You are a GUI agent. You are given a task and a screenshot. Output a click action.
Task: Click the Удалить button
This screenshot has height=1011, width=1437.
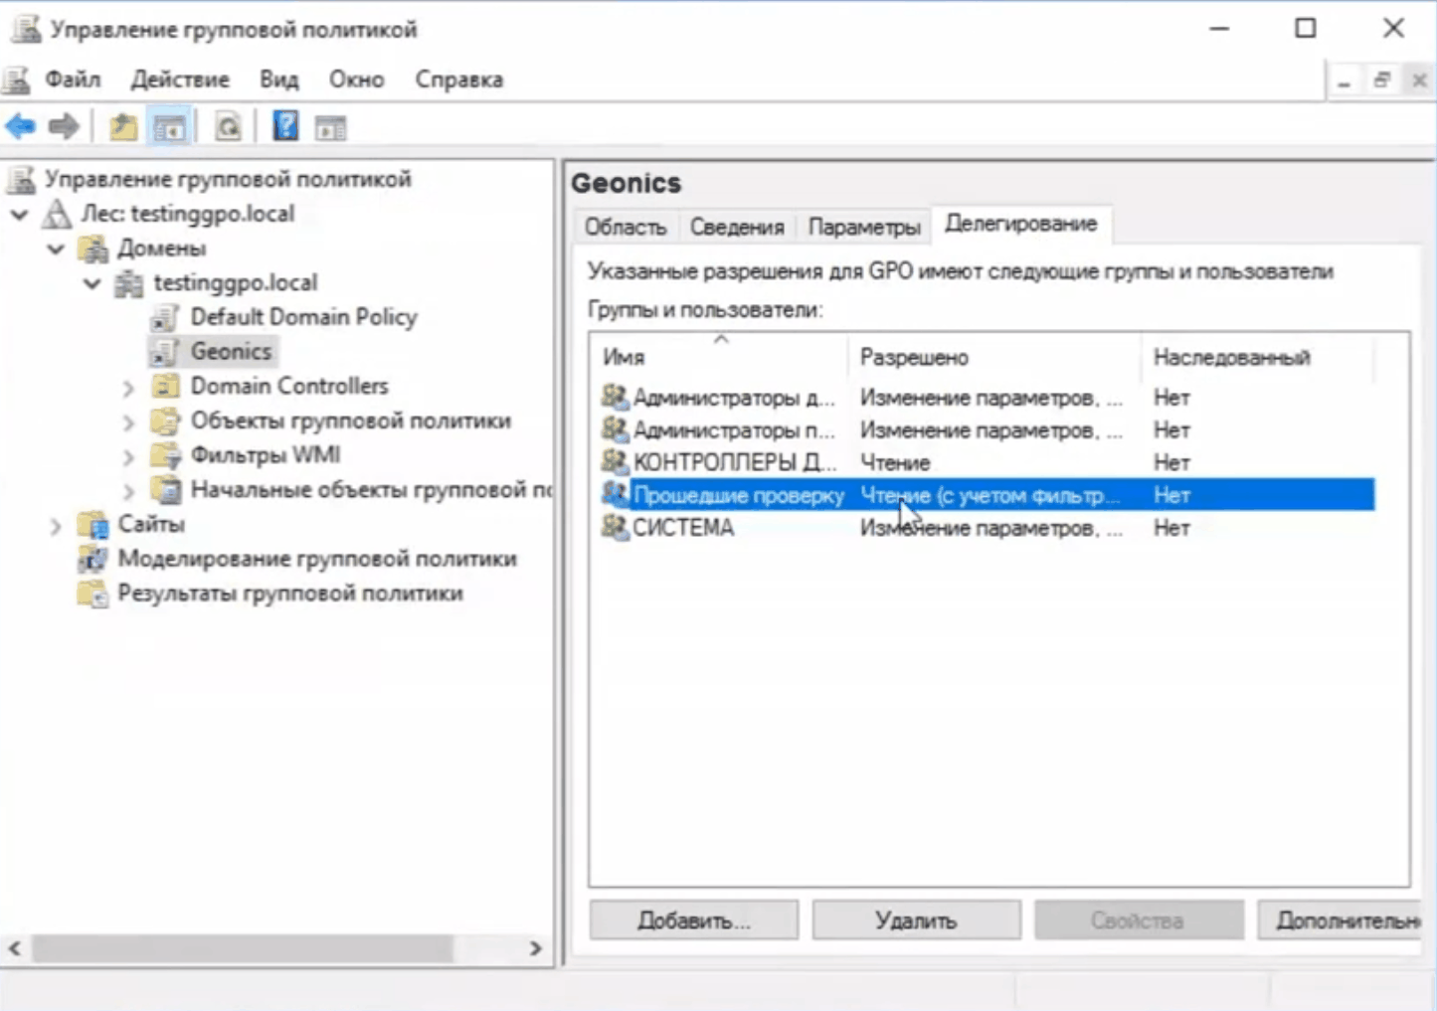(916, 921)
